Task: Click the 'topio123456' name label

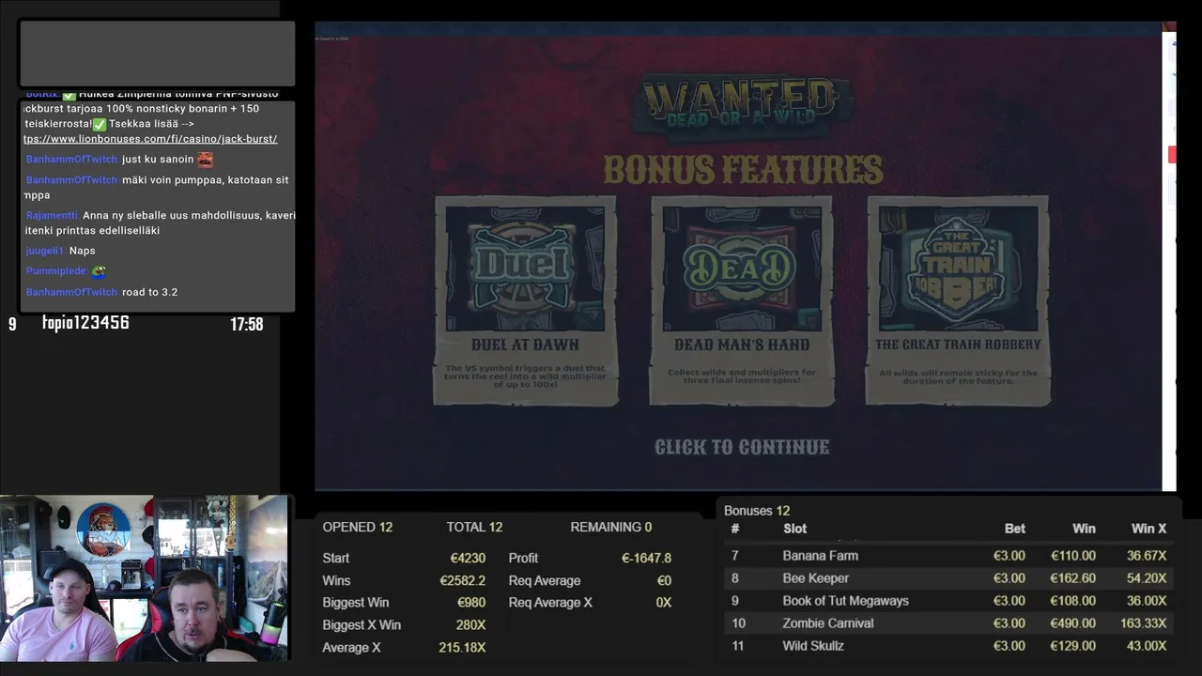Action: pos(85,323)
